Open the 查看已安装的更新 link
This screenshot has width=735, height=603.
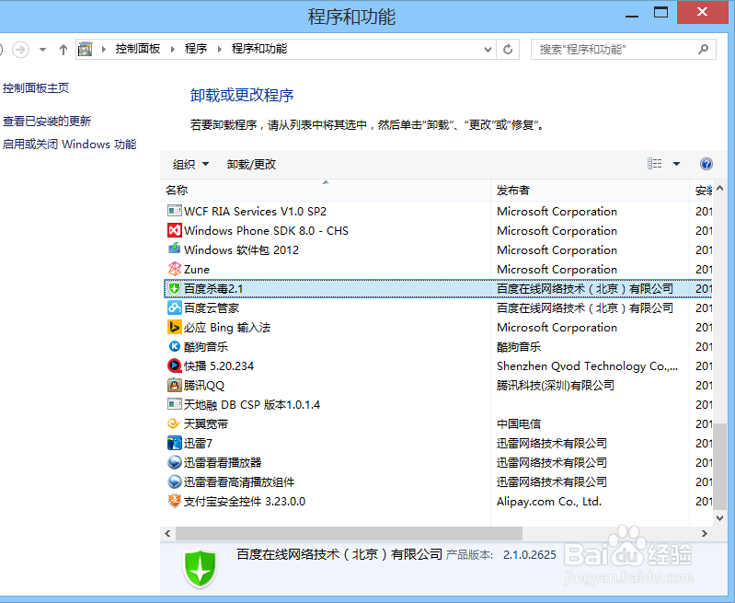point(47,122)
